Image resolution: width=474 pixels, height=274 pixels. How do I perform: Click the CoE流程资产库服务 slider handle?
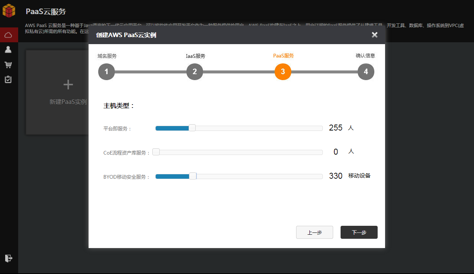click(x=156, y=152)
